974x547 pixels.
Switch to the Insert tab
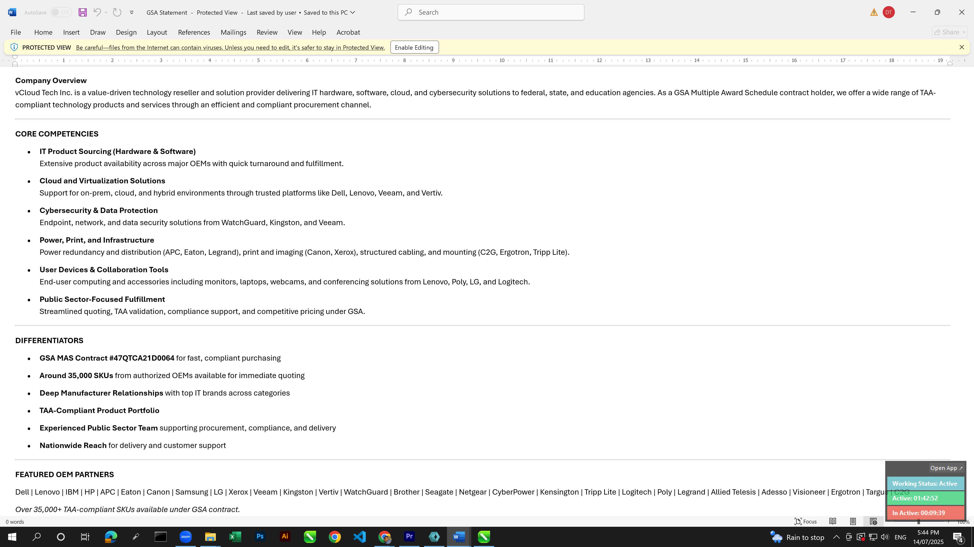coord(71,32)
